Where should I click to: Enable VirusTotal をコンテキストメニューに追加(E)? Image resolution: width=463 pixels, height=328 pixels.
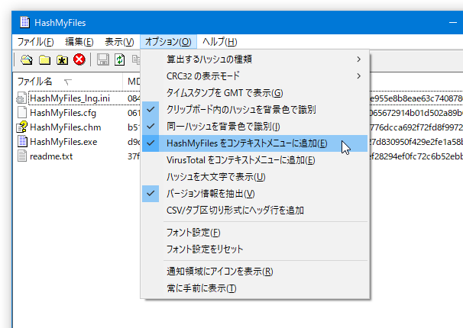tap(255, 160)
